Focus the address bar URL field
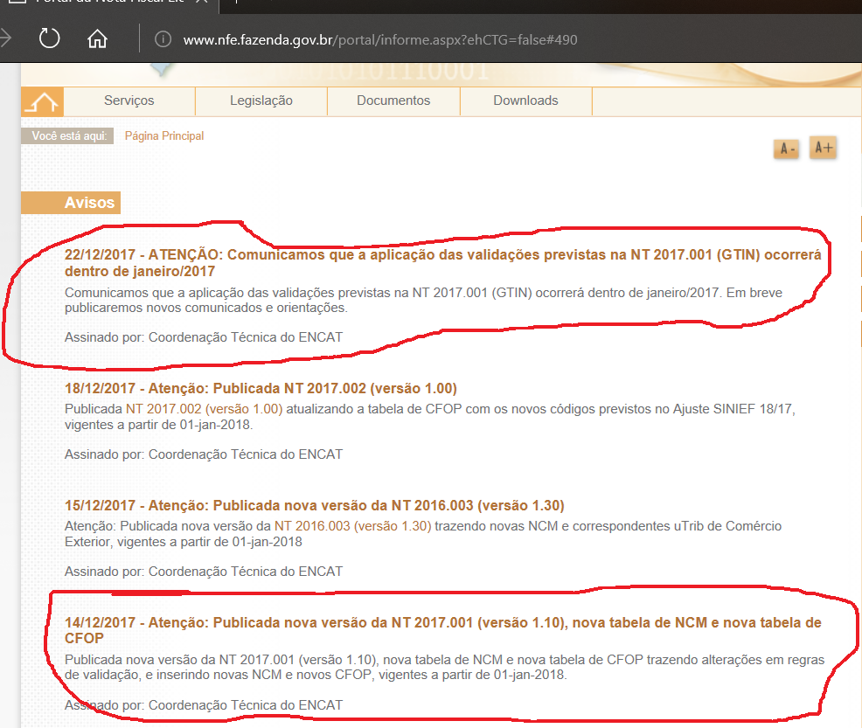 click(x=380, y=40)
